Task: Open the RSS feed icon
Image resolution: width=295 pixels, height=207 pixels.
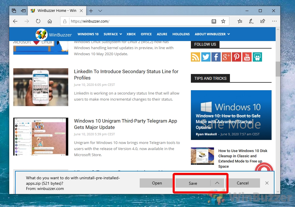Action: click(196, 57)
